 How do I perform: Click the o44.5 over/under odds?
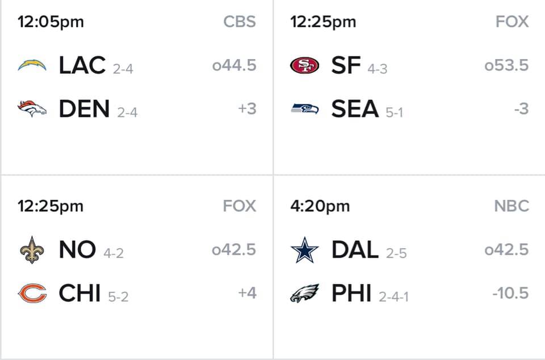click(234, 65)
